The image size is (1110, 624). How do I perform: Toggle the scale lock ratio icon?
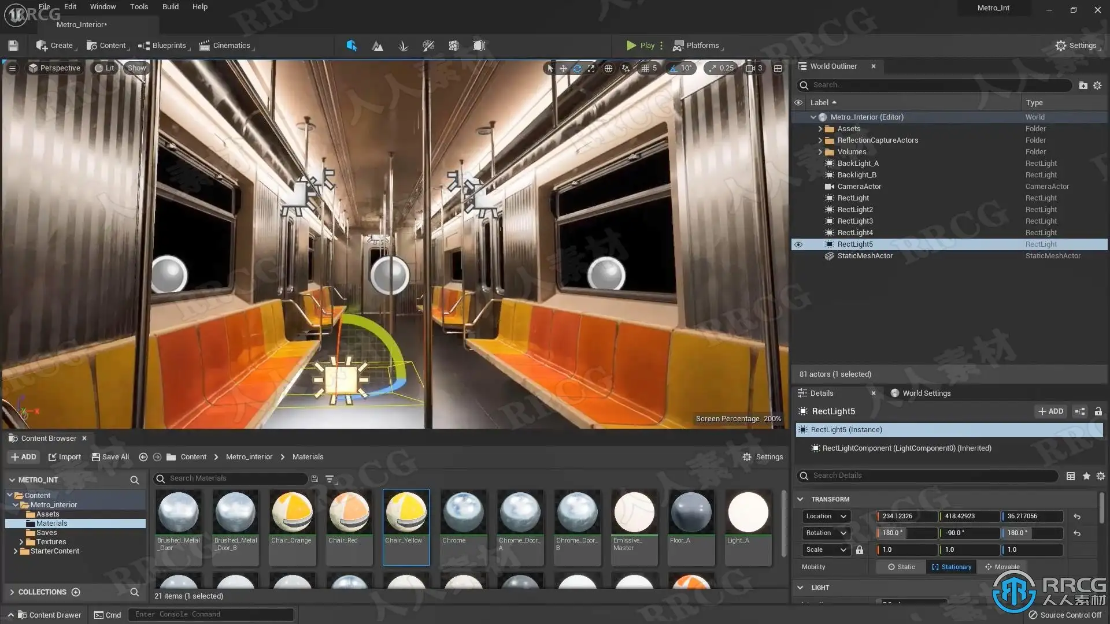[860, 550]
